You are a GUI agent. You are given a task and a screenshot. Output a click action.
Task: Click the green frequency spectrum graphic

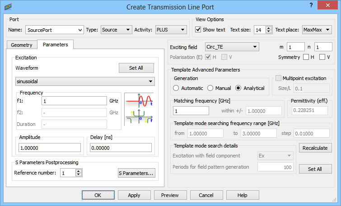pos(139,117)
